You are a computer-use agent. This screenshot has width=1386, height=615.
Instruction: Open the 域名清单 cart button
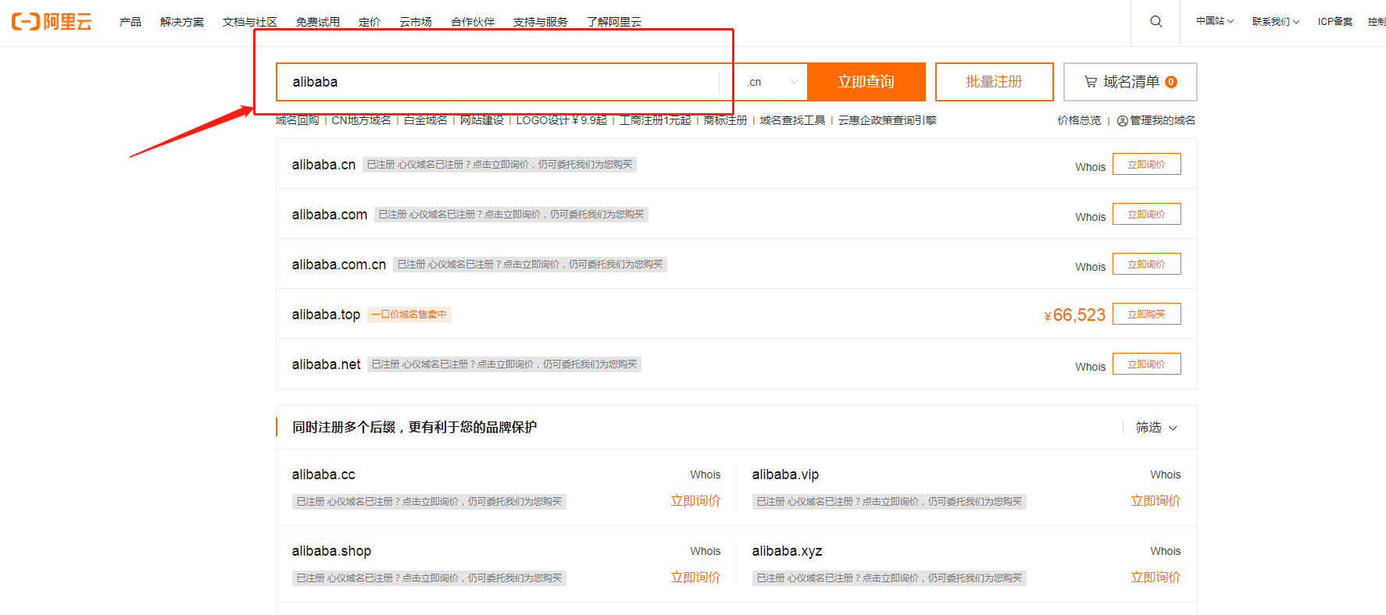tap(1131, 82)
